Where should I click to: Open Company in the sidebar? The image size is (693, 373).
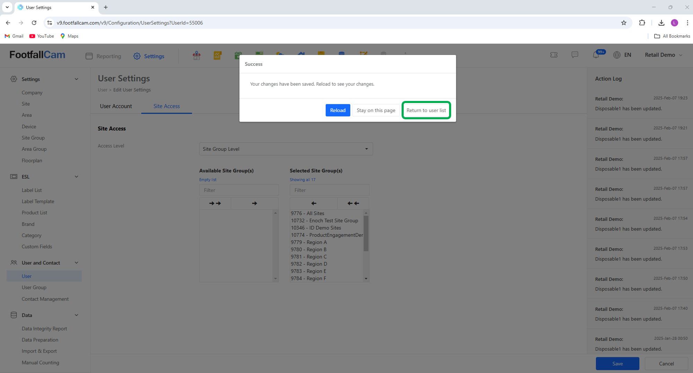[32, 93]
